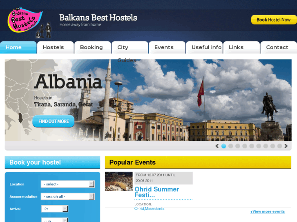This screenshot has width=297, height=222.
Task: Click the Balkans Best Hostels title text
Action: pos(98,18)
